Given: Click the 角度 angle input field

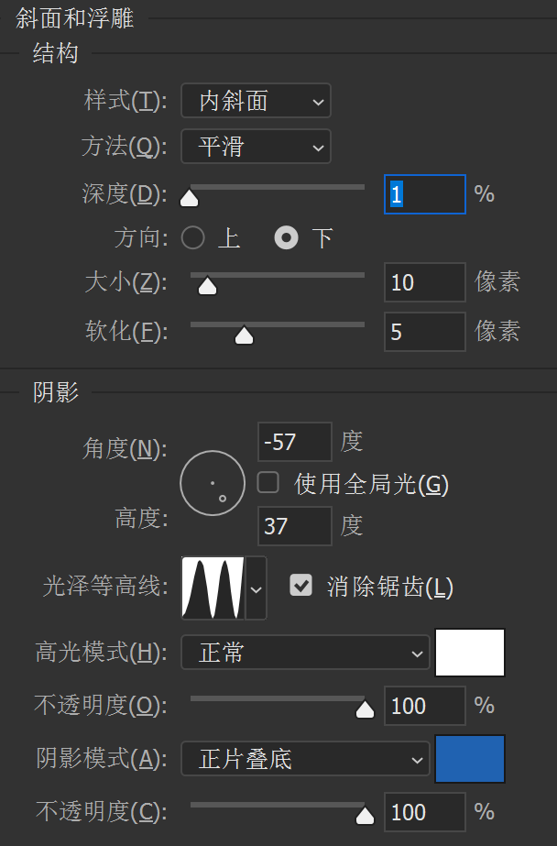Looking at the screenshot, I should (295, 443).
